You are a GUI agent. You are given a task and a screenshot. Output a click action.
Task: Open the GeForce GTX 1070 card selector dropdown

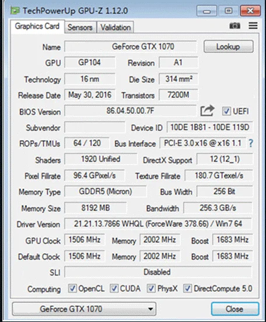tap(84, 309)
